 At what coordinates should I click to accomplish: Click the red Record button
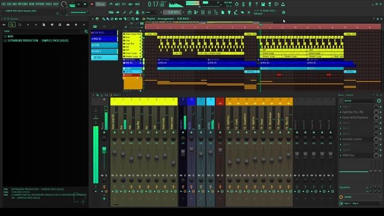click(92, 4)
